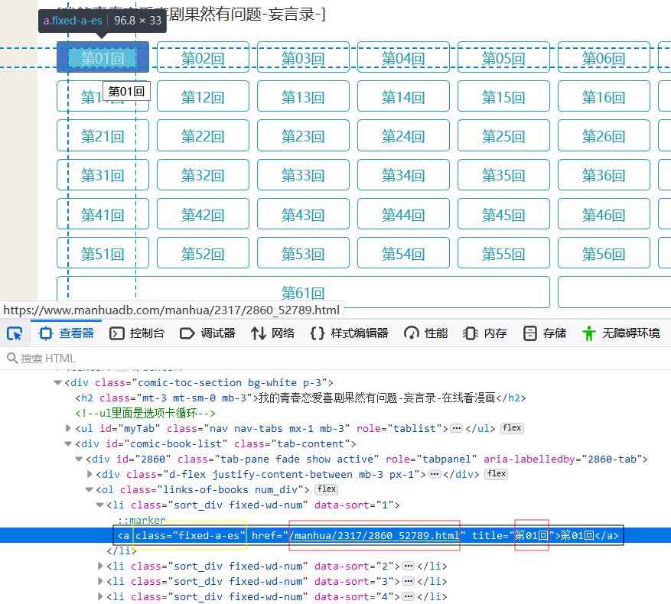This screenshot has height=604, width=671.
Task: Expand the d-flex justify-content-between div node
Action: [x=90, y=474]
